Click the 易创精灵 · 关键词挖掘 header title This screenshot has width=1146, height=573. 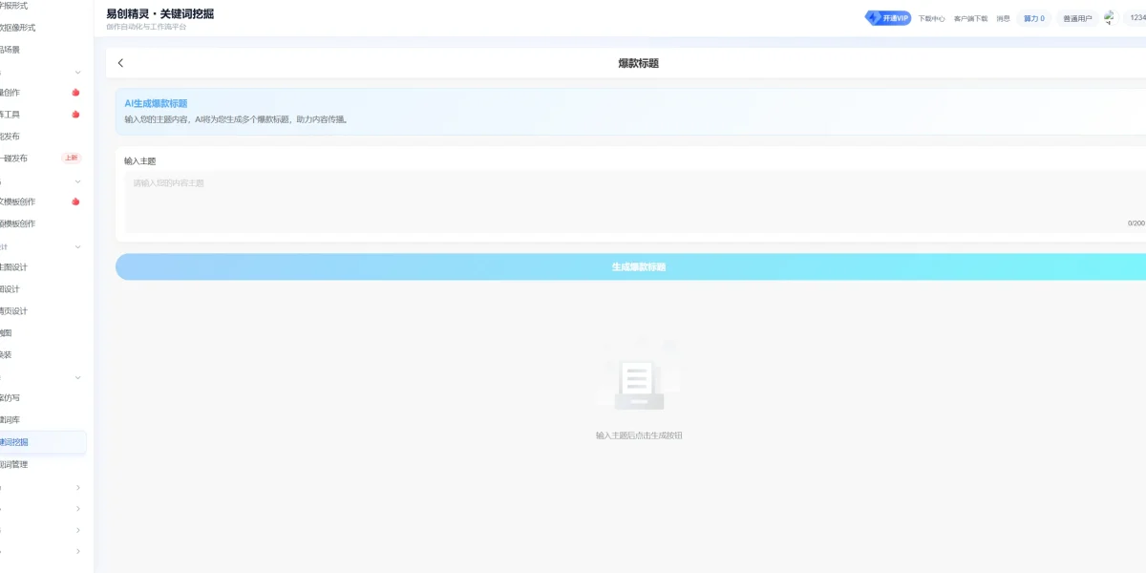(160, 13)
